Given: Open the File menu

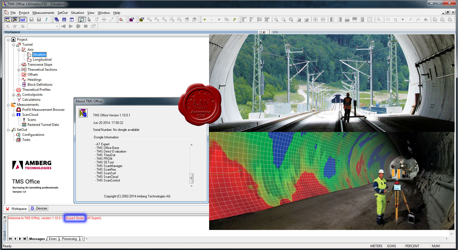Looking at the screenshot, I should click(13, 13).
